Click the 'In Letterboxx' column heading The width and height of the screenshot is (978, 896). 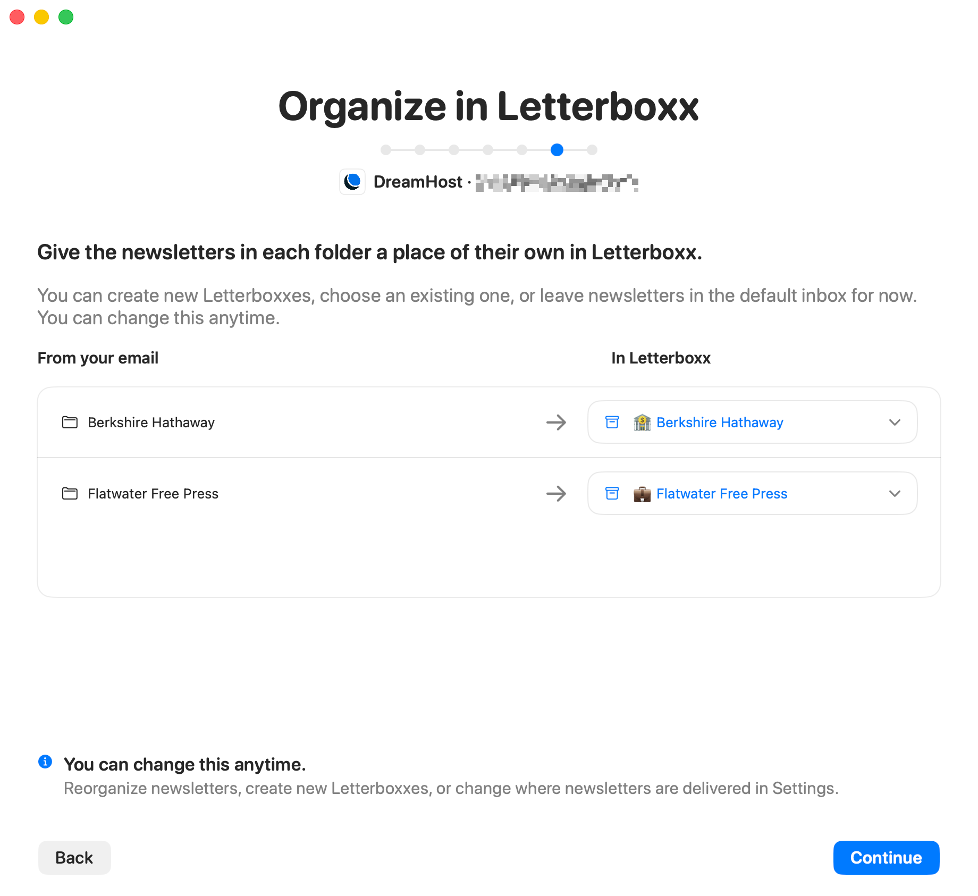point(661,358)
